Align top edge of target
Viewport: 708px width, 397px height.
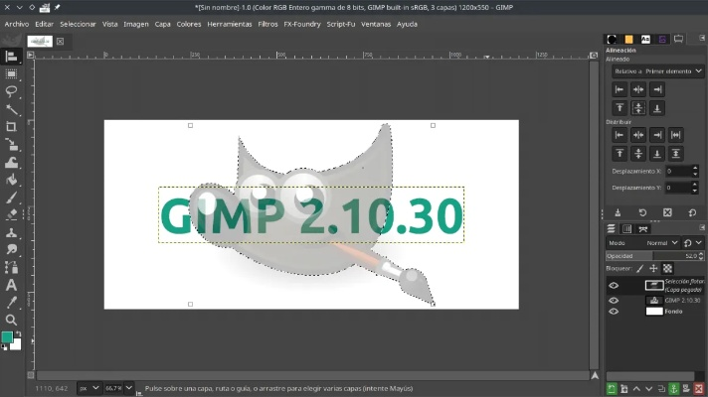click(619, 108)
